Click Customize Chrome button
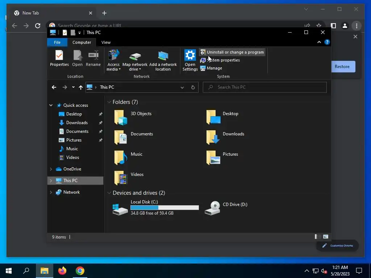This screenshot has width=371, height=278. tap(338, 246)
